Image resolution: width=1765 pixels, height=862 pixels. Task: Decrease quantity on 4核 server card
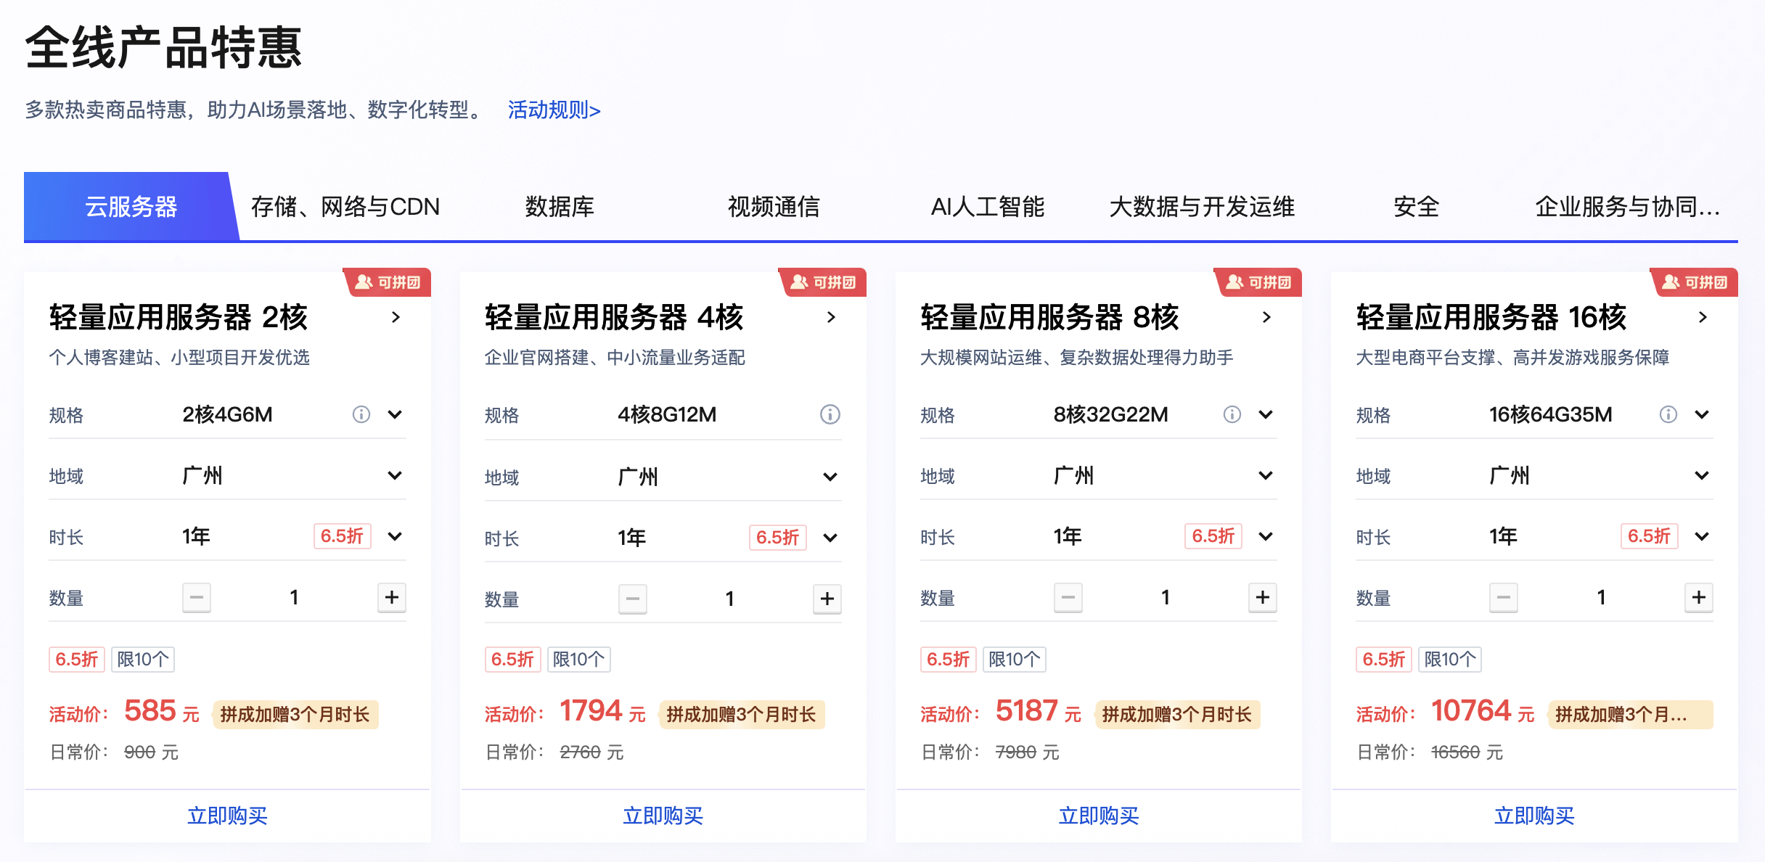pyautogui.click(x=633, y=599)
